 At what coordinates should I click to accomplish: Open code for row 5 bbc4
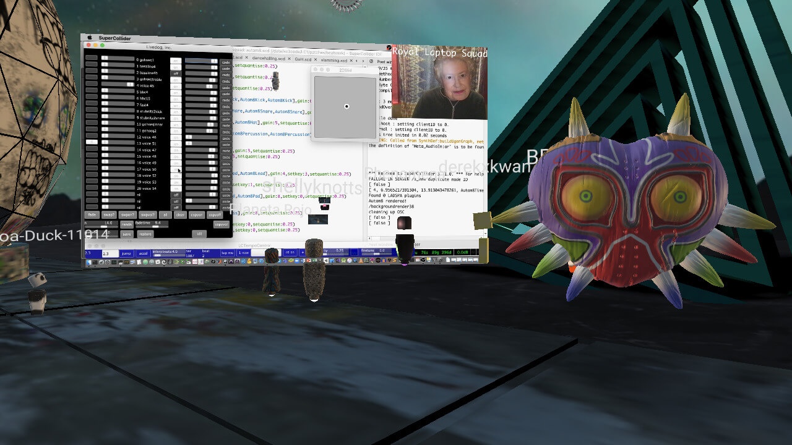[226, 94]
